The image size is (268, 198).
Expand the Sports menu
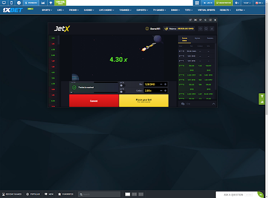tap(47, 10)
